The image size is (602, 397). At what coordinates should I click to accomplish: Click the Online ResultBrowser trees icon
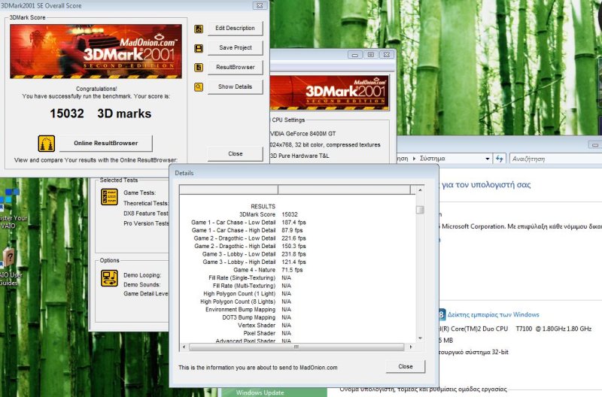pyautogui.click(x=47, y=144)
